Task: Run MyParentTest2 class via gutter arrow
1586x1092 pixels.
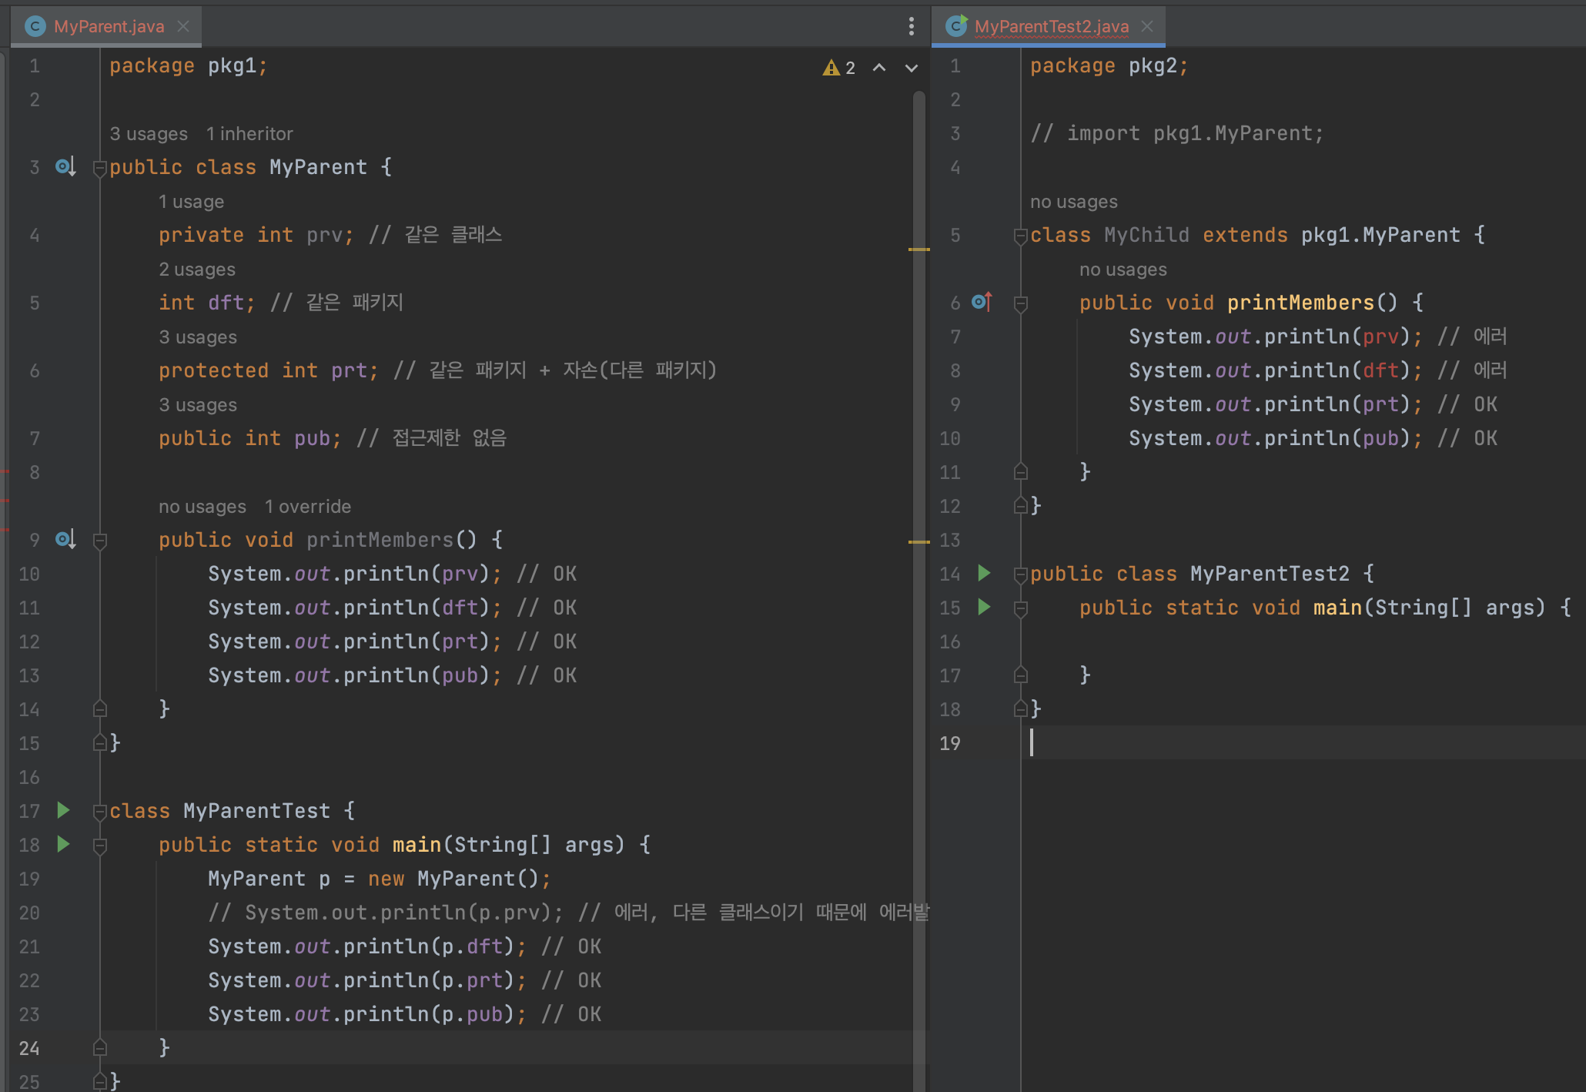Action: pyautogui.click(x=984, y=573)
